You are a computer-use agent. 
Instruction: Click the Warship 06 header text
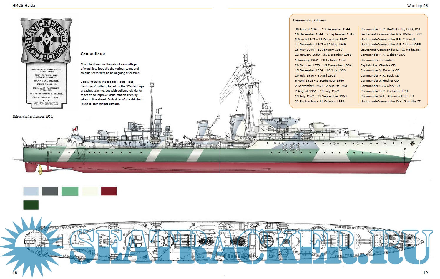coord(417,6)
